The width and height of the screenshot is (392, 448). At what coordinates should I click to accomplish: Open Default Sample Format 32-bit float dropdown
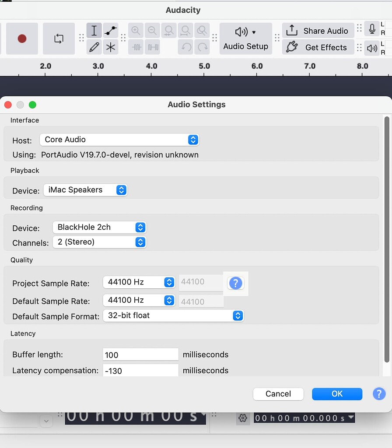click(173, 316)
